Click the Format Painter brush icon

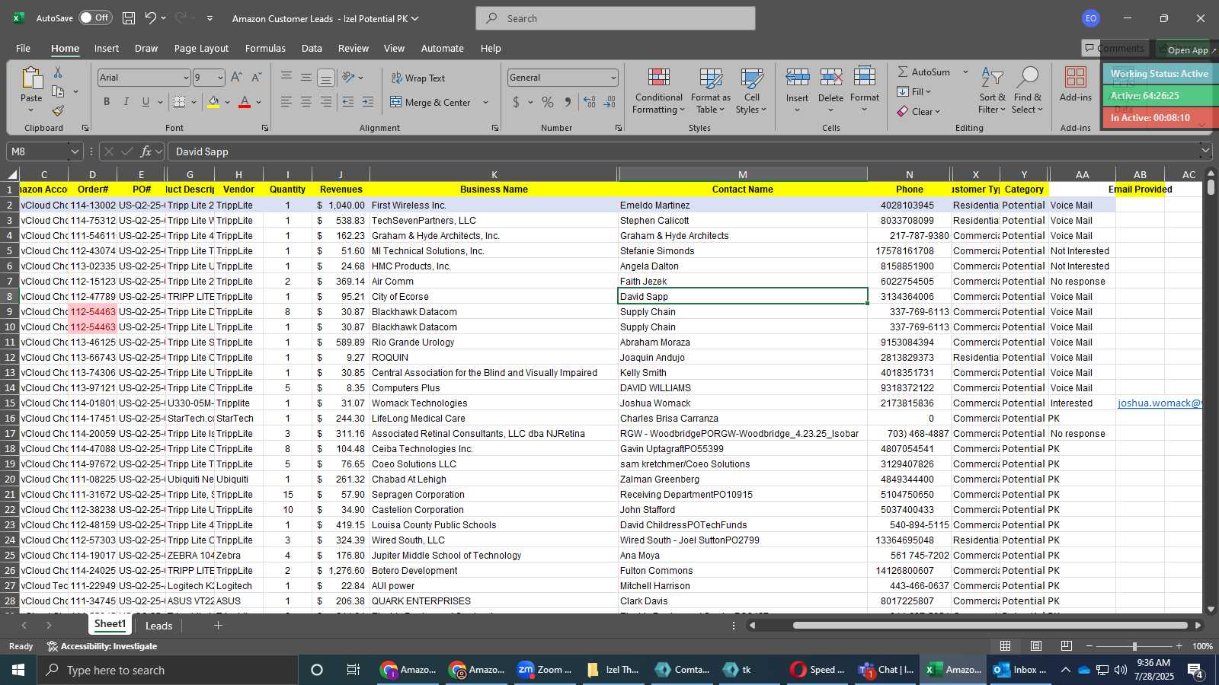pyautogui.click(x=58, y=111)
